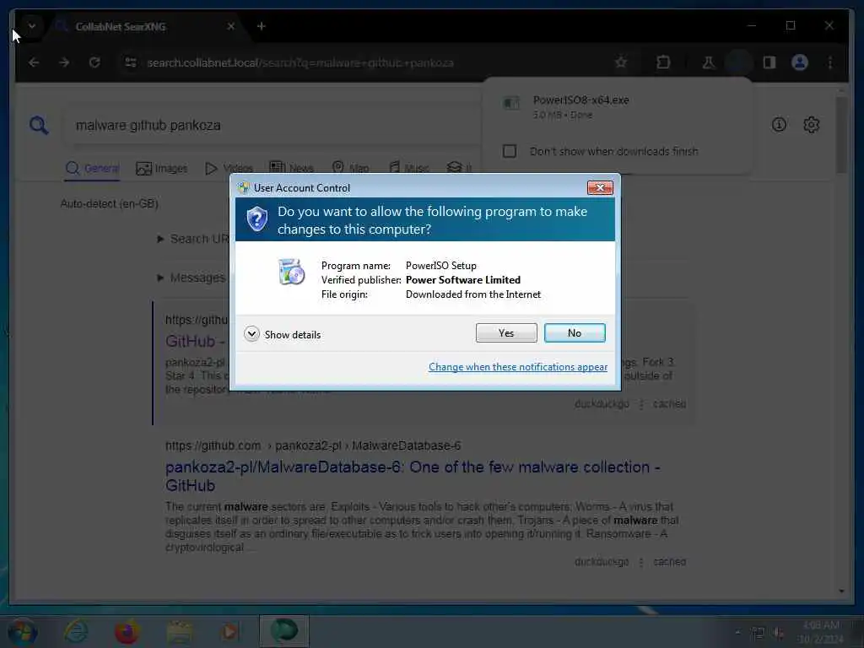Open Change when these notifications appear link
The height and width of the screenshot is (648, 864).
[x=518, y=367]
